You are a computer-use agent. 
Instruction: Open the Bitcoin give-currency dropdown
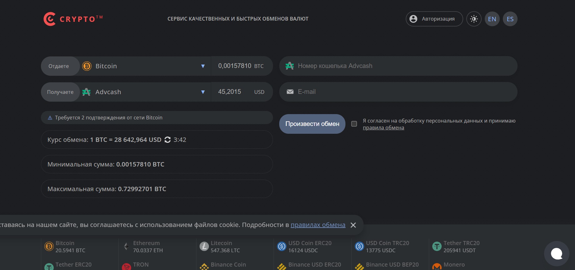click(145, 66)
